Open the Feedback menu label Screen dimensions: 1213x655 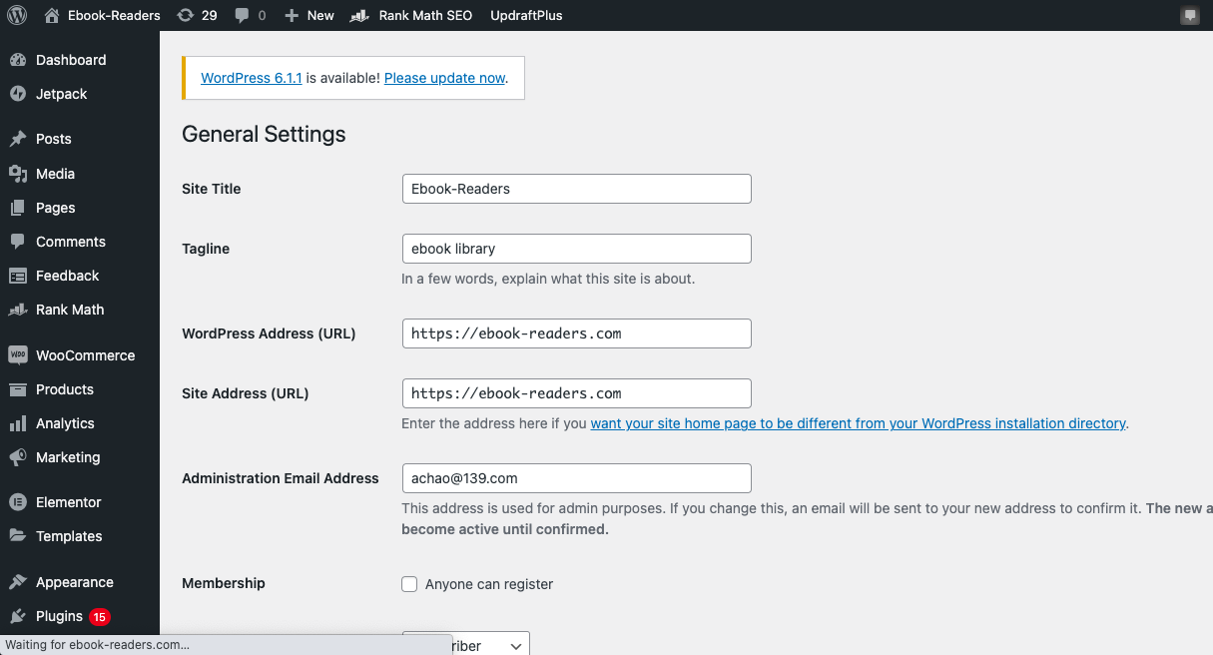tap(68, 276)
